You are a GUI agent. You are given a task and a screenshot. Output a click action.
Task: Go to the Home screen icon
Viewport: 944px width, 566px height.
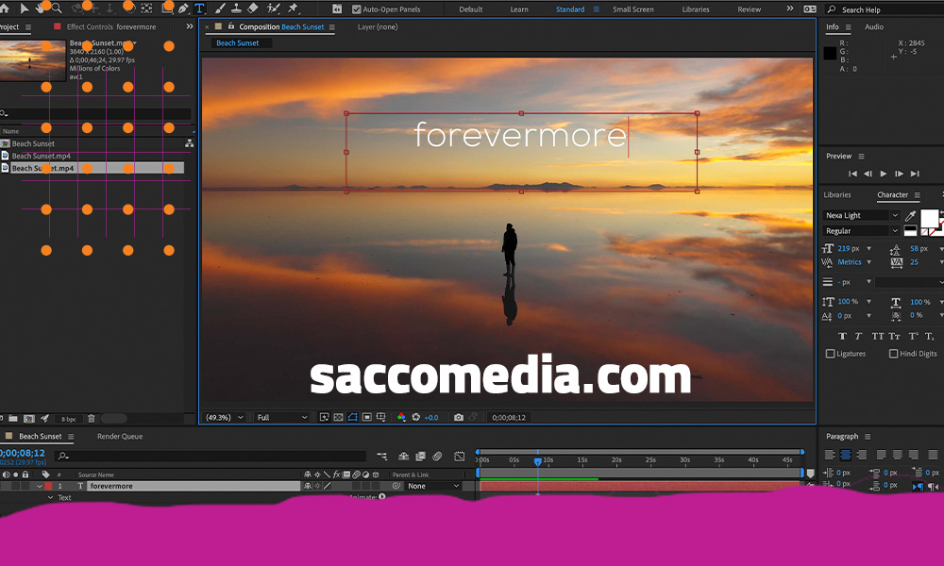4,8
